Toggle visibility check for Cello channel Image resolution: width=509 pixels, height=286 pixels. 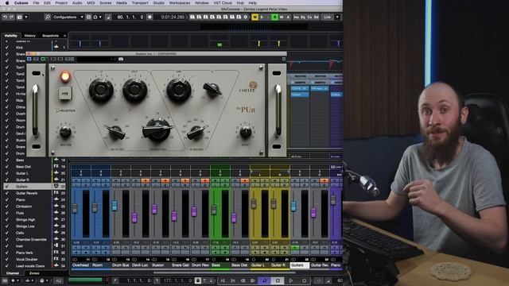(x=7, y=233)
